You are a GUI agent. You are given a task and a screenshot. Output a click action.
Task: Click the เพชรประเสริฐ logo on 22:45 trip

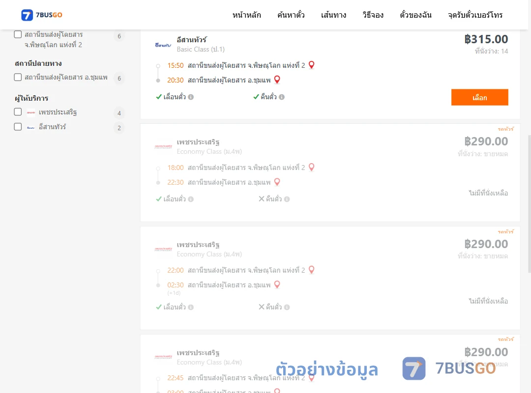tap(163, 357)
